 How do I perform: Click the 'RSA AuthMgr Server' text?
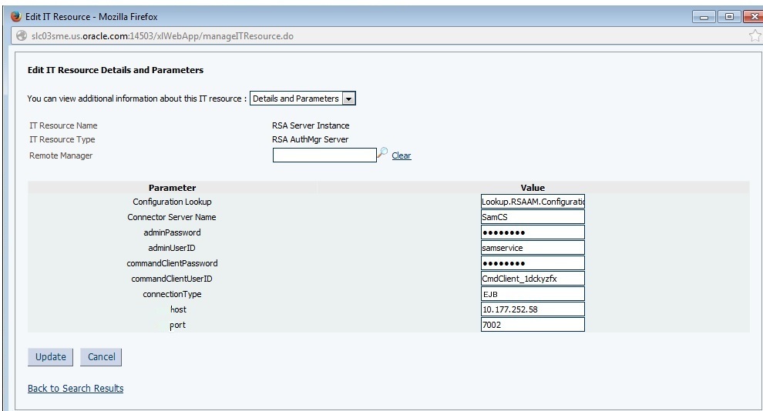[x=310, y=139]
